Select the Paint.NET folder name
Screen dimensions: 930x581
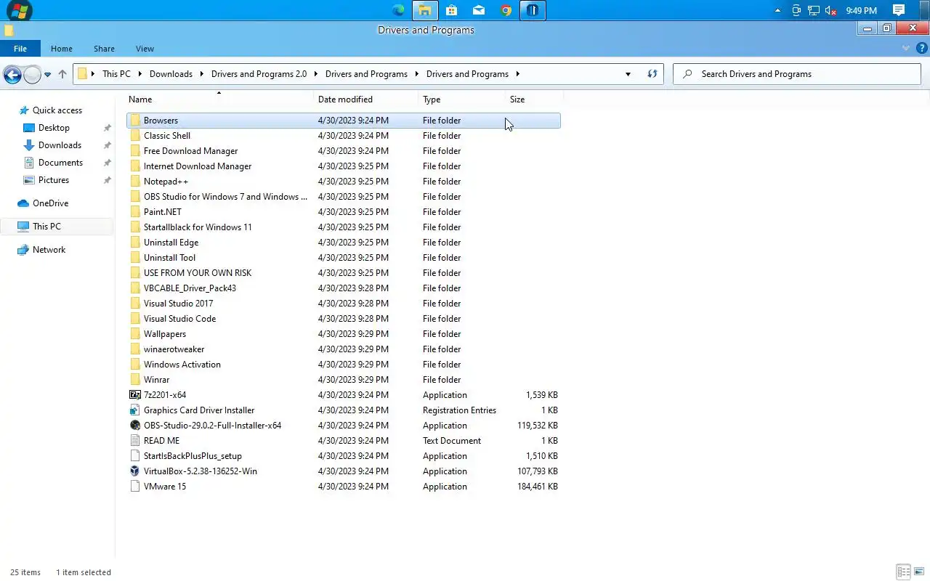tap(163, 212)
